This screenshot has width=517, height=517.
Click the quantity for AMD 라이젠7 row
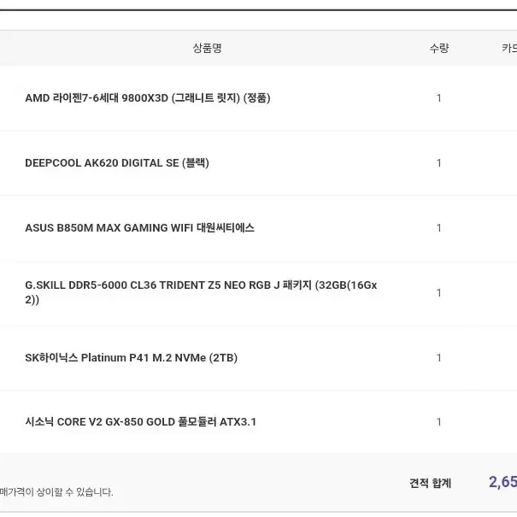tap(439, 98)
